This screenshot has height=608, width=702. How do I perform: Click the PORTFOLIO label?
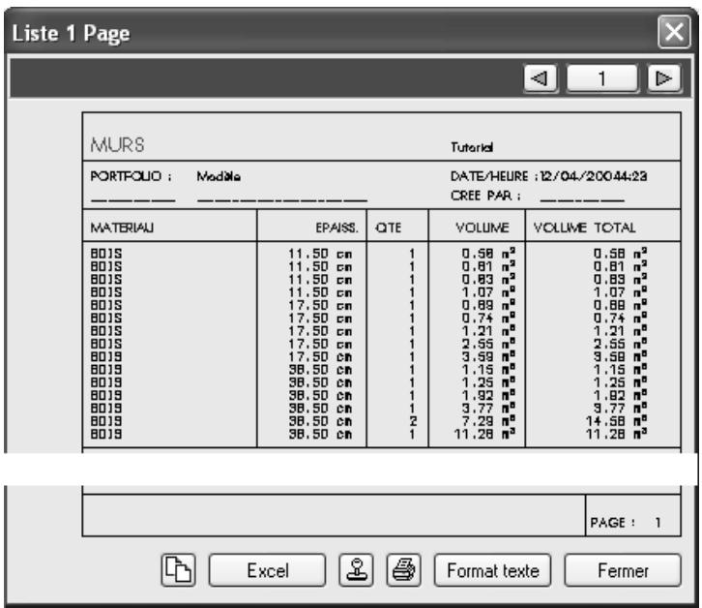click(131, 176)
